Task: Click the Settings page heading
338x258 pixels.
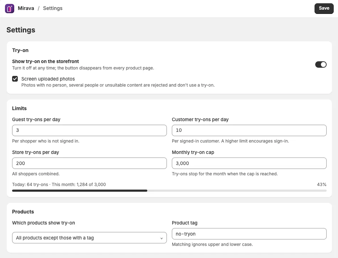Action: (x=21, y=30)
